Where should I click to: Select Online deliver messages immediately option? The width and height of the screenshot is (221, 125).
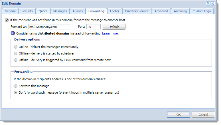pyautogui.click(x=16, y=47)
